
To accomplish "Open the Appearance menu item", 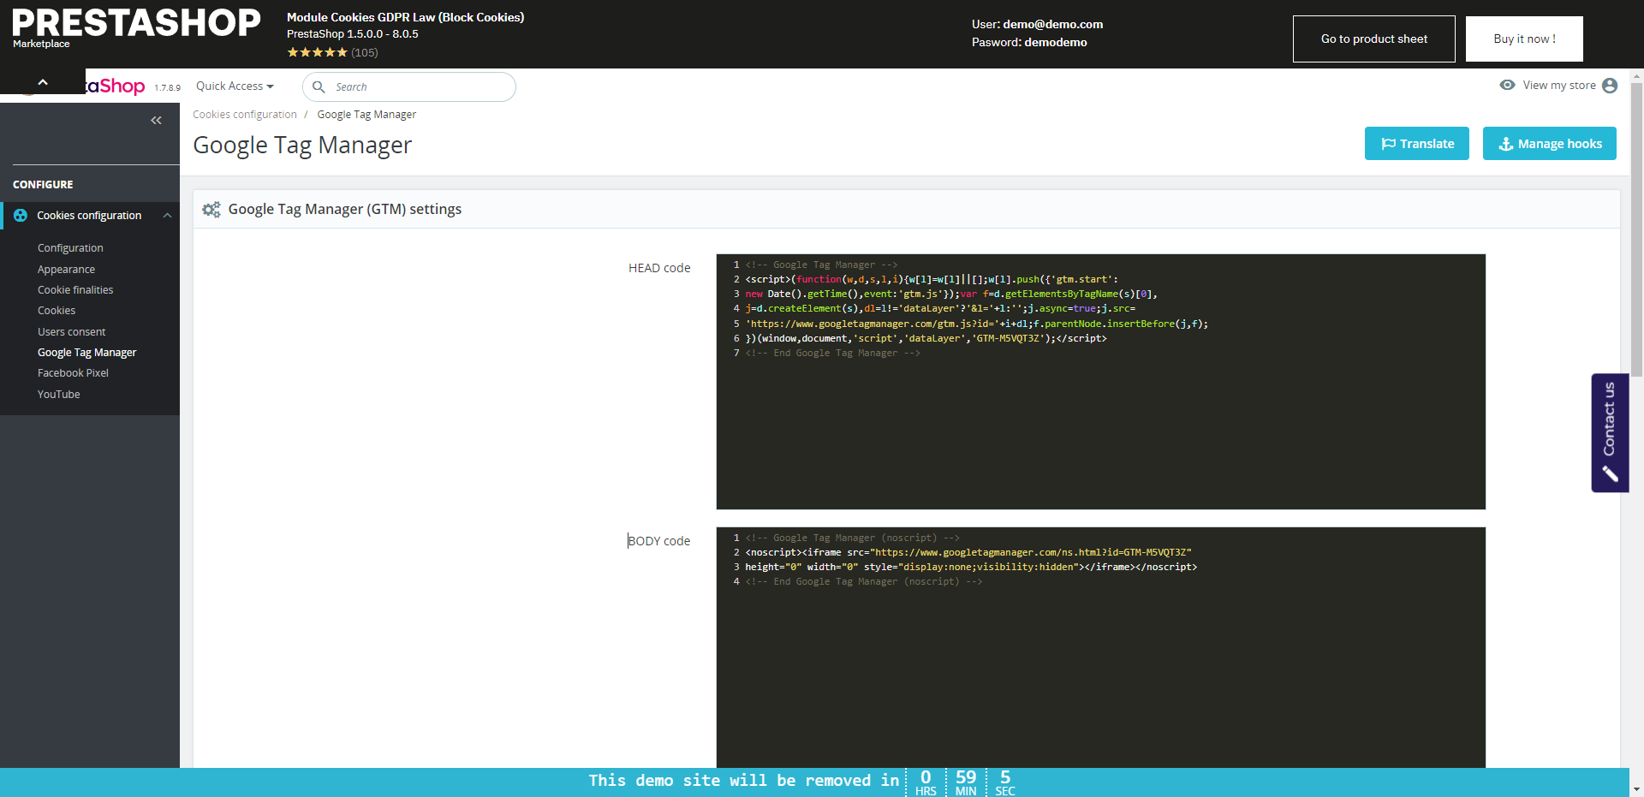I will (x=66, y=270).
